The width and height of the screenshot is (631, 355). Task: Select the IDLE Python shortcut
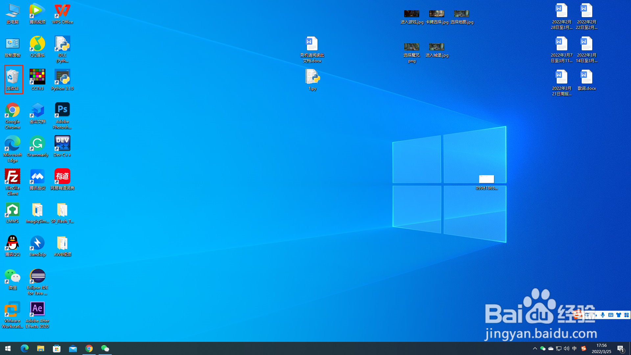(62, 50)
